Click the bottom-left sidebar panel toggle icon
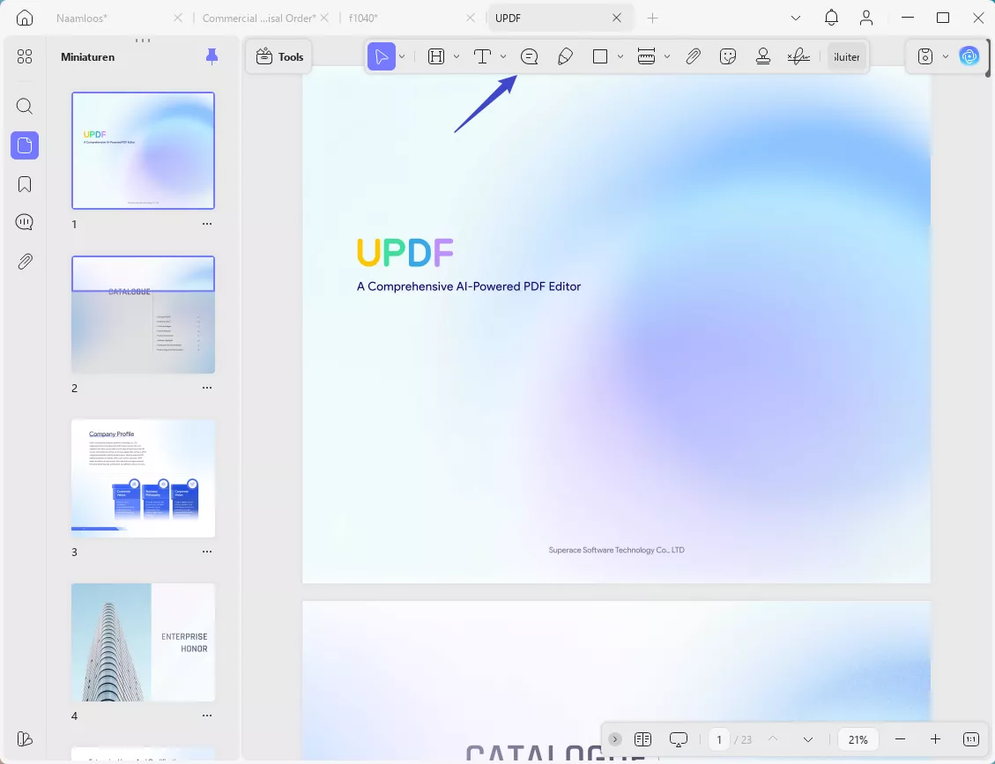 point(24,738)
